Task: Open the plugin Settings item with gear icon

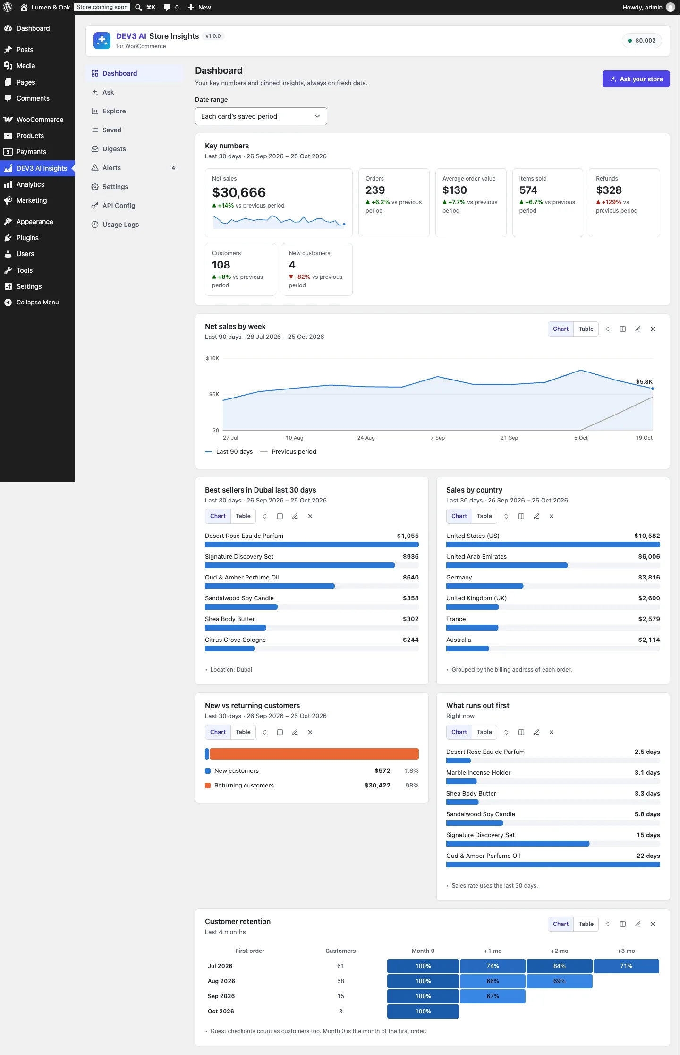Action: [x=135, y=187]
